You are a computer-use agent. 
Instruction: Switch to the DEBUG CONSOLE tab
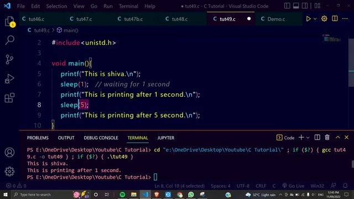(101, 138)
